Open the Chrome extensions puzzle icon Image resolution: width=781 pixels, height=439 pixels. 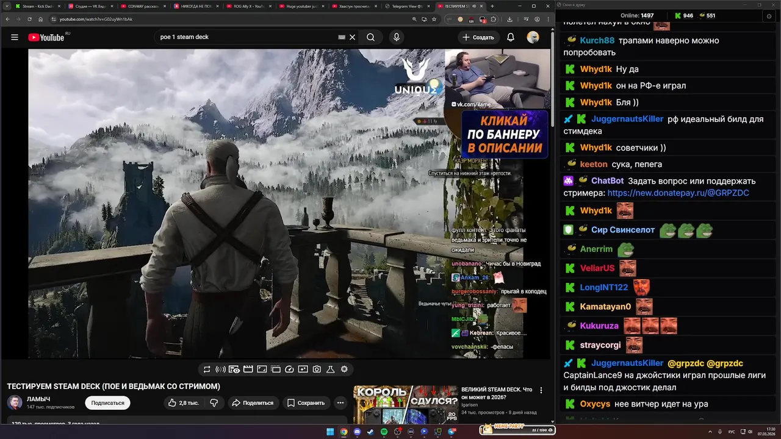494,19
